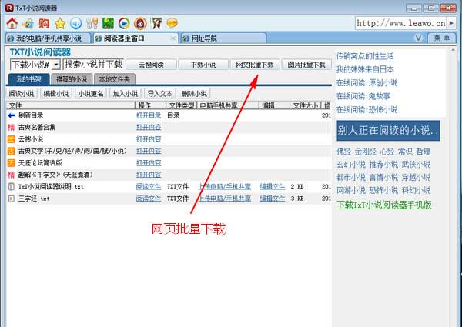This screenshot has width=462, height=327.
Task: Open the 我的妹妹来自日本 link
Action: 365,69
